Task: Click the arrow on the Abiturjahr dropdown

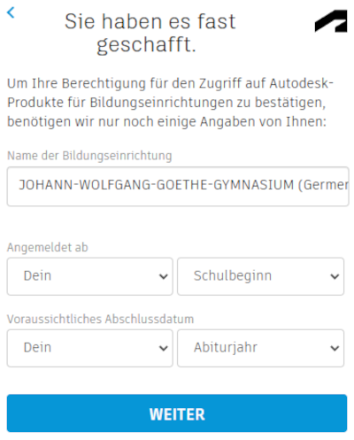Action: click(x=335, y=348)
